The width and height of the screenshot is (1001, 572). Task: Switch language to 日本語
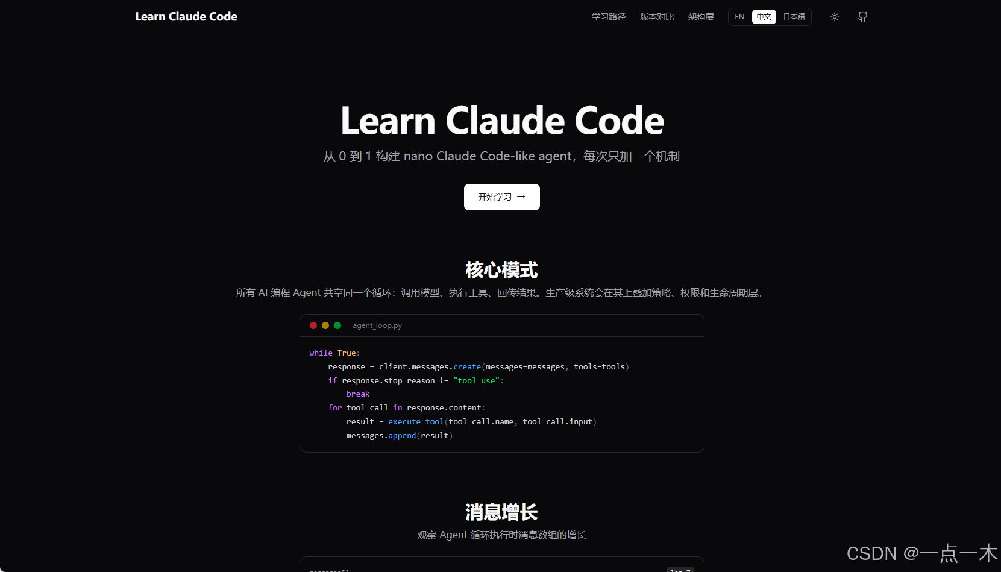[794, 17]
